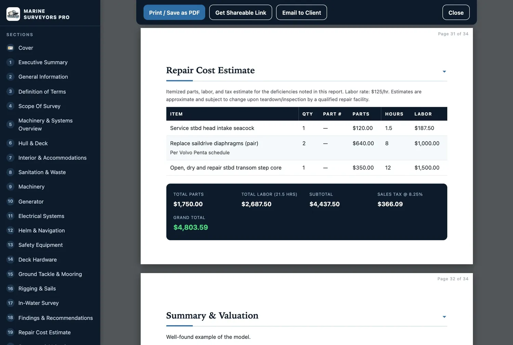Click Get Shareable Link button
The image size is (513, 345).
(x=241, y=12)
